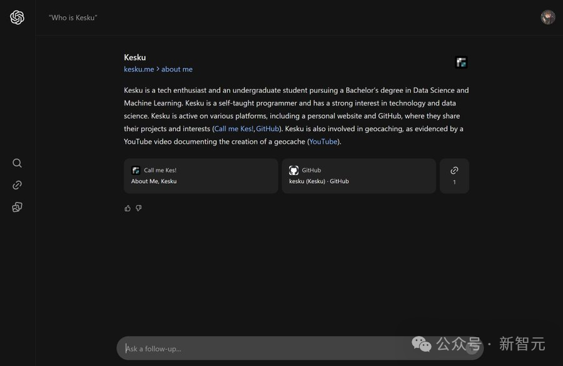This screenshot has width=563, height=366.
Task: Click the "Who is Kesku" query title
Action: point(73,17)
